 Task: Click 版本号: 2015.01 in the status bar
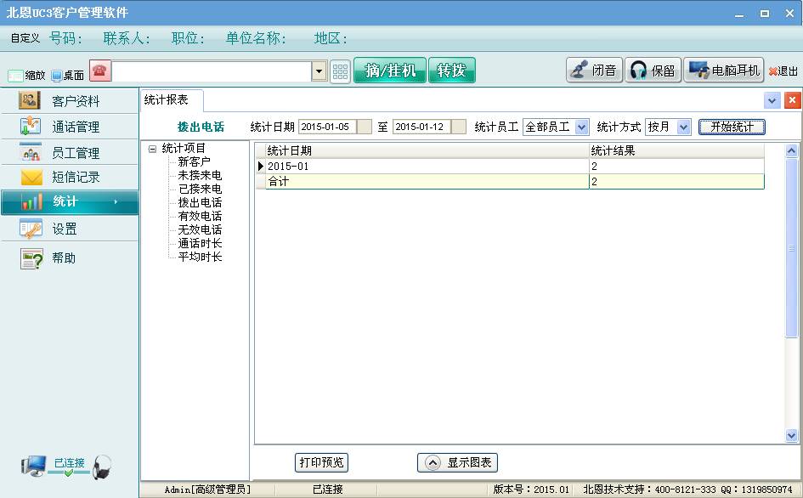click(531, 490)
